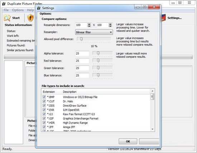Click the Blue tolerance value field

(82, 75)
